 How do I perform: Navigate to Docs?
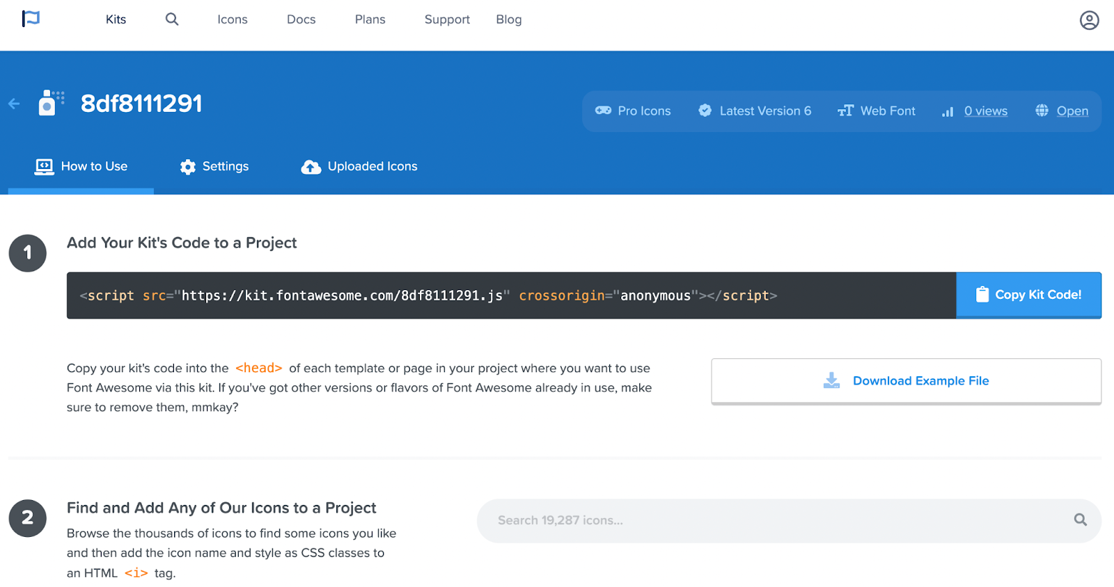[301, 19]
